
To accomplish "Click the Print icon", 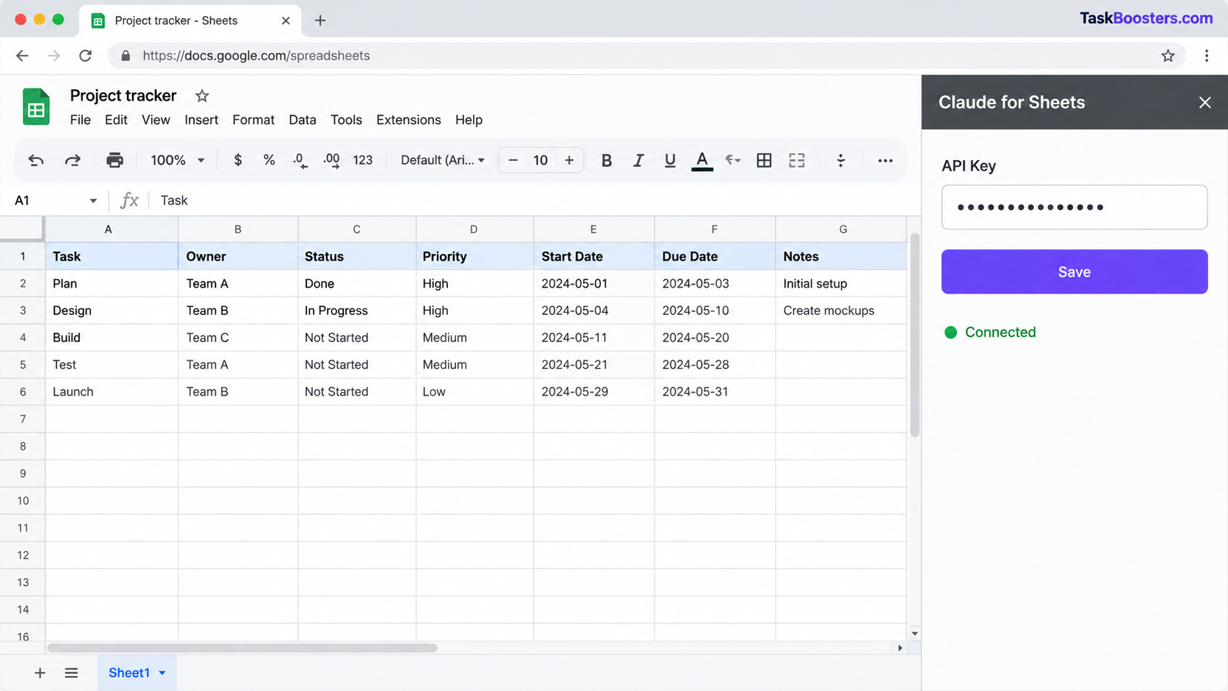I will tap(115, 160).
